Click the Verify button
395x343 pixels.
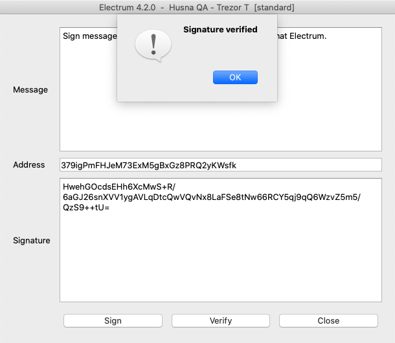pyautogui.click(x=221, y=320)
